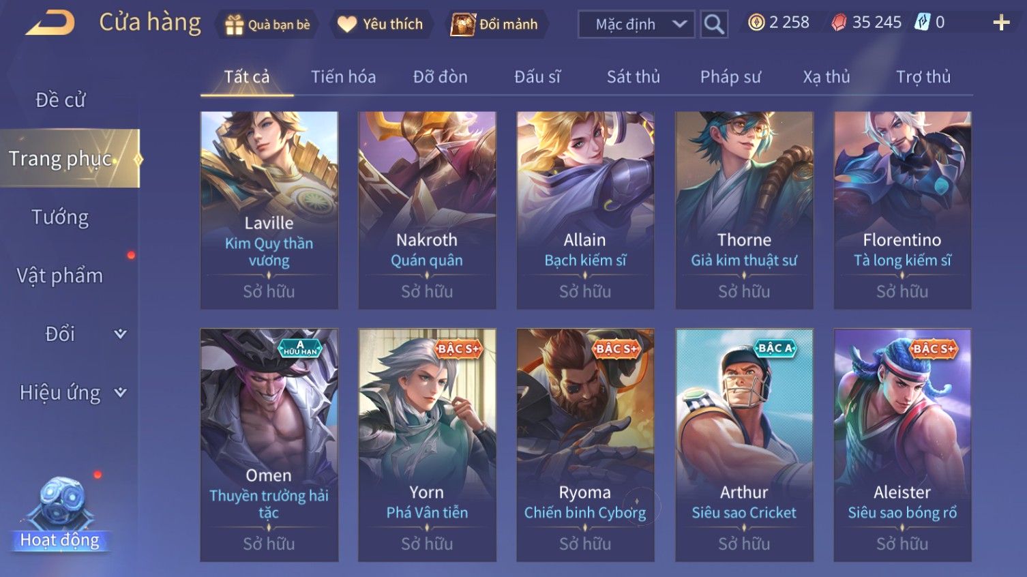Open the Mặc định sort dropdown
The width and height of the screenshot is (1027, 577).
(x=636, y=25)
